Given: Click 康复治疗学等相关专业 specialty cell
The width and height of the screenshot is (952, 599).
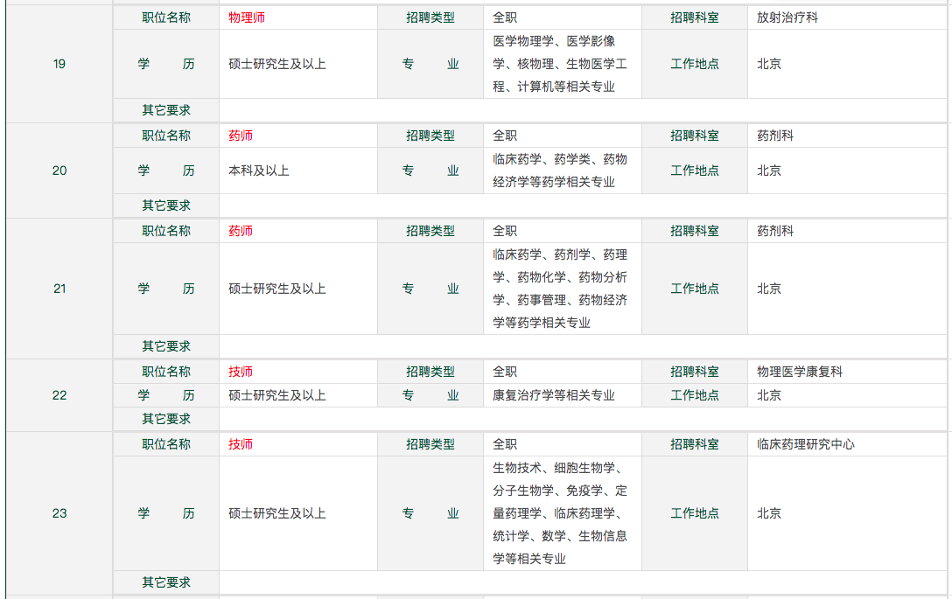Looking at the screenshot, I should [555, 394].
